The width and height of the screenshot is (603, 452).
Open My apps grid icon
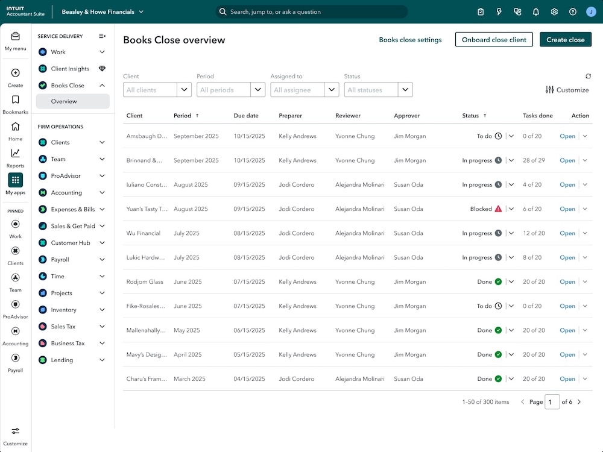point(15,180)
